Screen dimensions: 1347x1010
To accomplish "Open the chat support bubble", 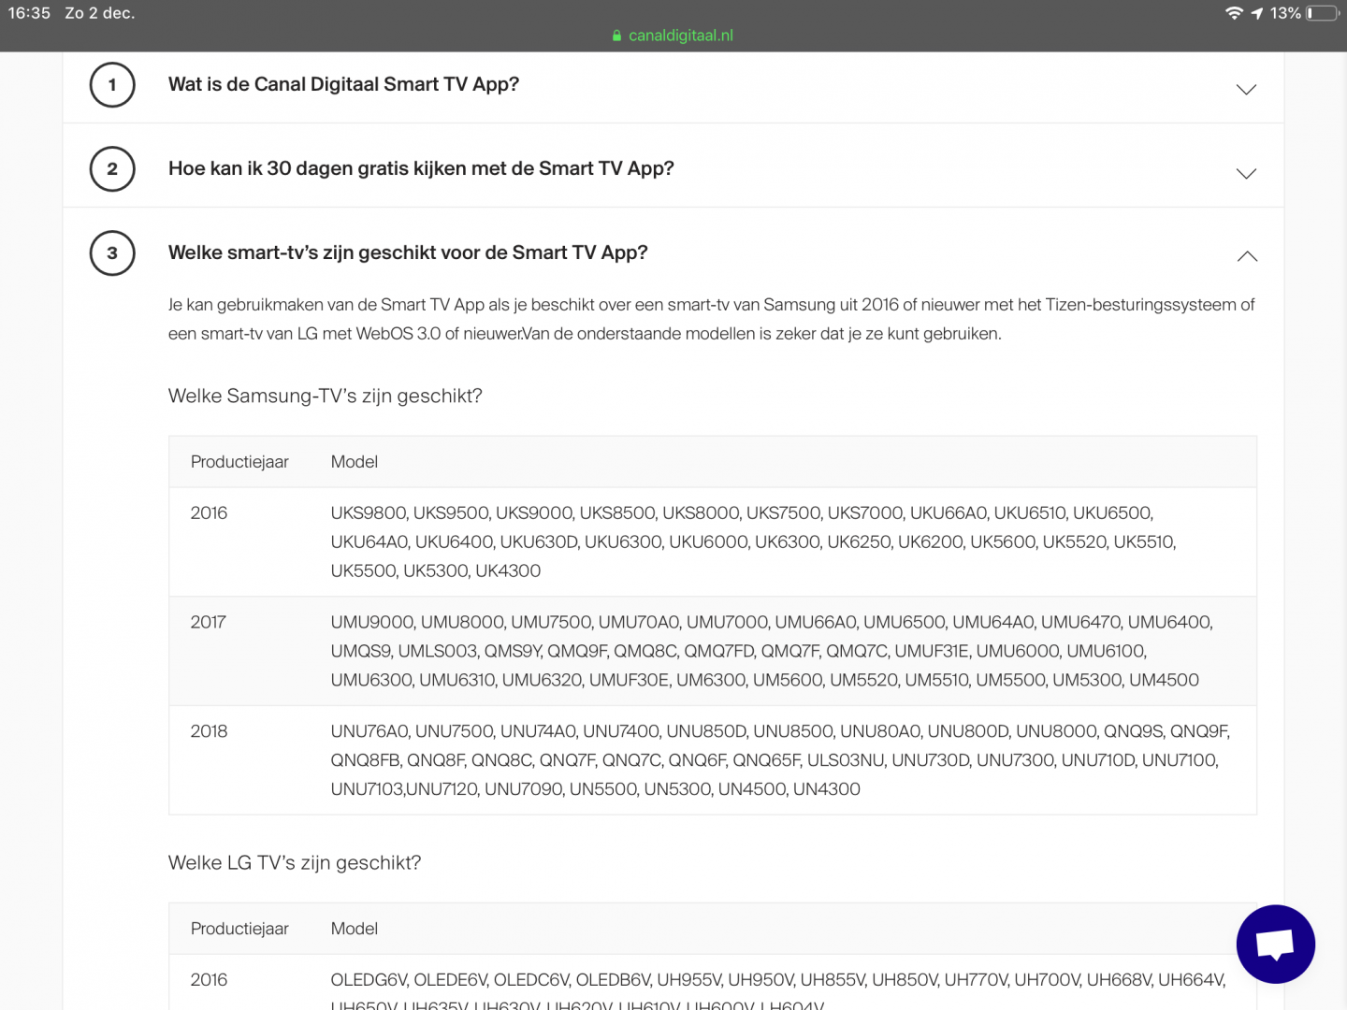I will pyautogui.click(x=1275, y=944).
